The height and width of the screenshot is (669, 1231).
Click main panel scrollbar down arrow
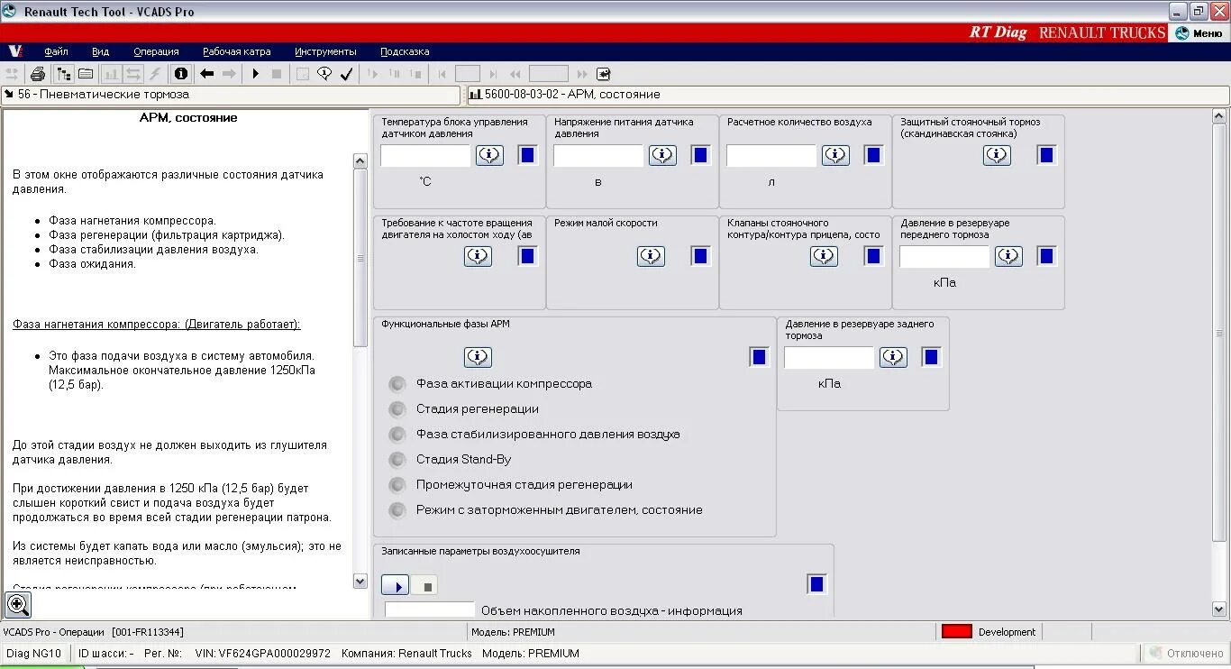point(1219,610)
